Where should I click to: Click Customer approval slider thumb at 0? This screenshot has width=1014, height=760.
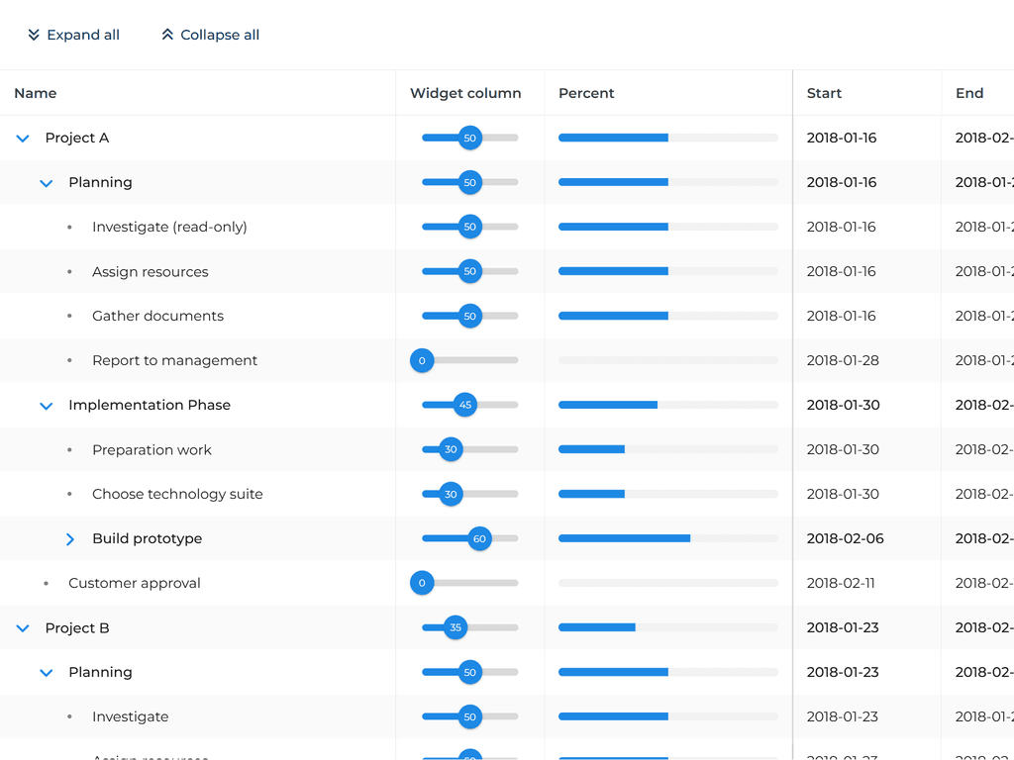point(422,584)
